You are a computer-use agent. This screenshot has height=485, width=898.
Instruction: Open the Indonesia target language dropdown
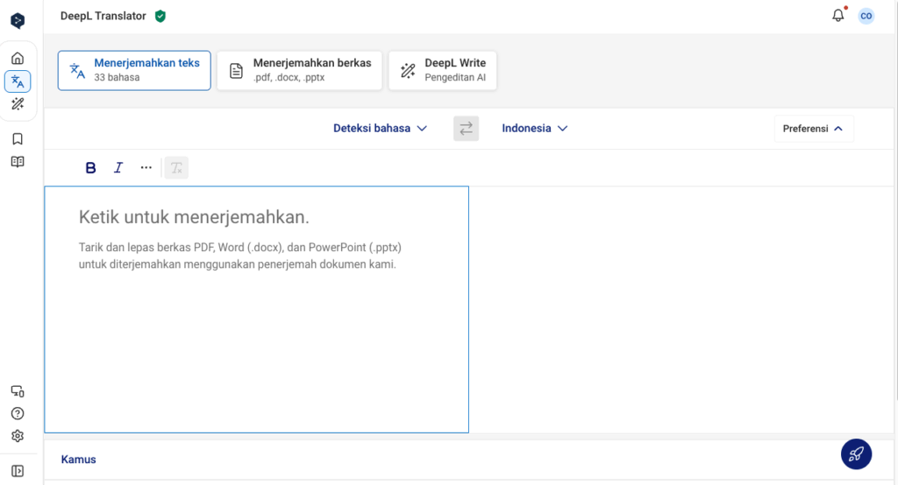pos(534,129)
